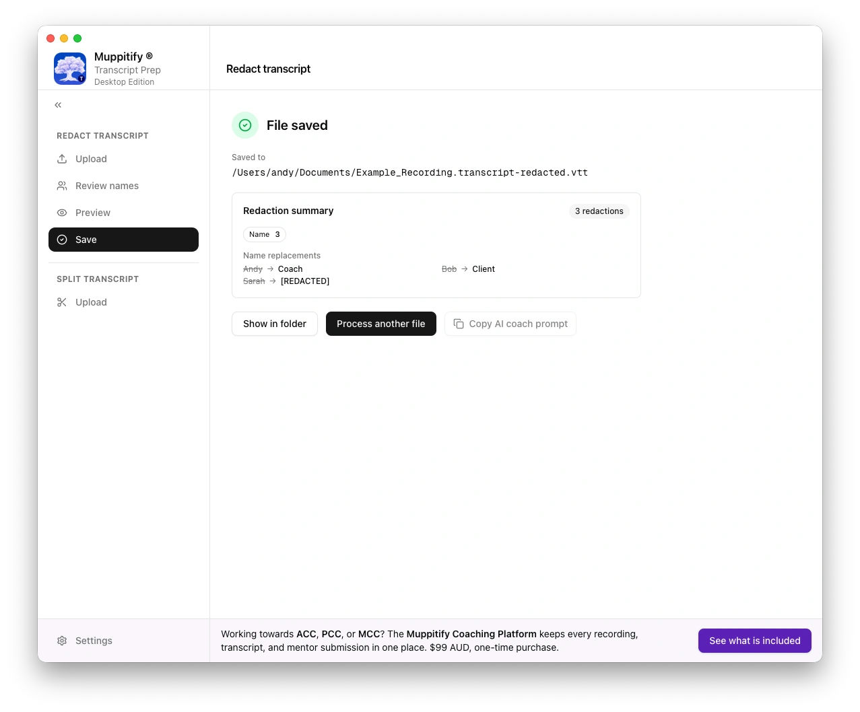Image resolution: width=860 pixels, height=712 pixels.
Task: Click the 3 redactions badge
Action: (x=599, y=211)
